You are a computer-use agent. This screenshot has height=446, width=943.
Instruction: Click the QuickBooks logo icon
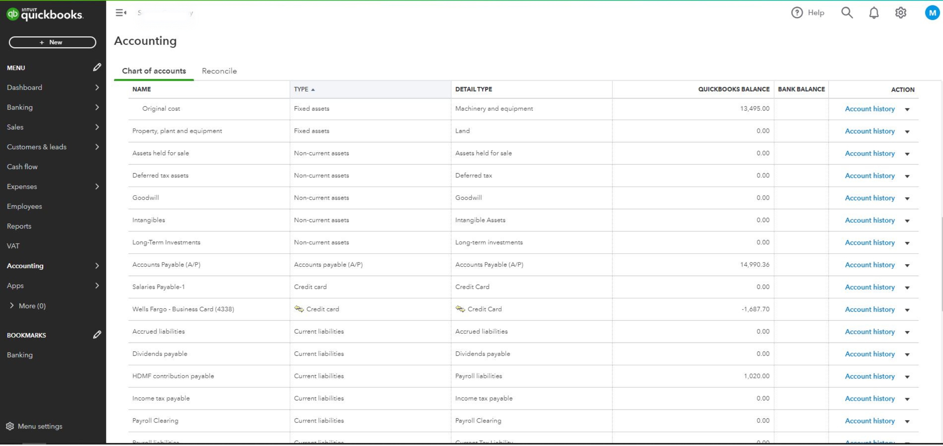[13, 14]
